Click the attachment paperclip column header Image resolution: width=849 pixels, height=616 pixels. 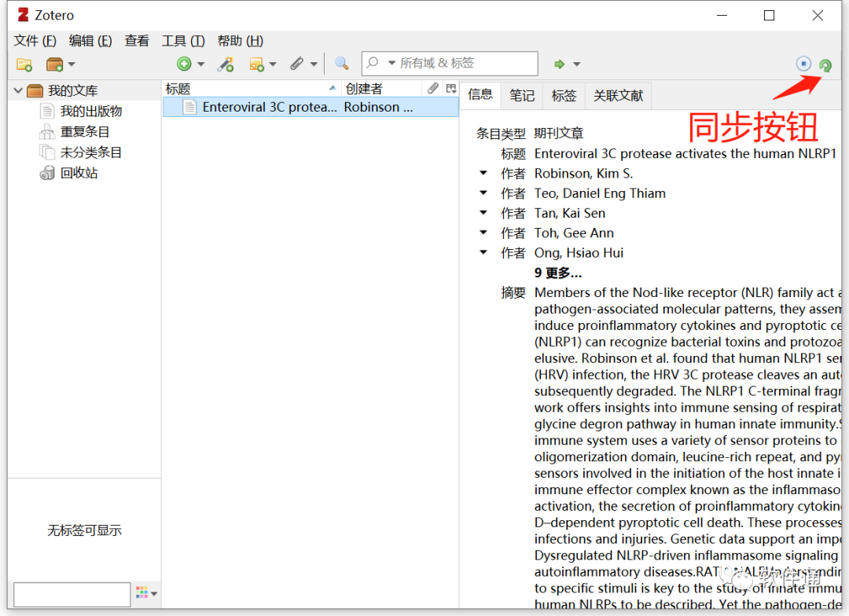tap(432, 88)
